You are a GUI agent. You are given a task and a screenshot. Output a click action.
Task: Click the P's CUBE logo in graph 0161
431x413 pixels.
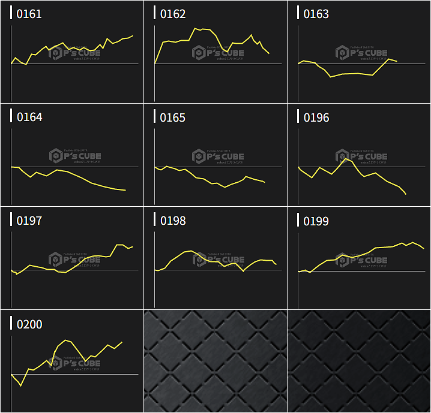(75, 54)
